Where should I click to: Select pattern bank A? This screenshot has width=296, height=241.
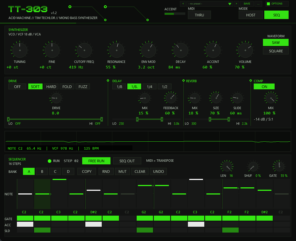pyautogui.click(x=29, y=171)
